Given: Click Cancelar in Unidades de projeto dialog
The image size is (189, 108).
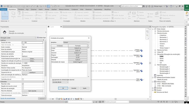Looking at the screenshot, I should (x=74, y=88).
